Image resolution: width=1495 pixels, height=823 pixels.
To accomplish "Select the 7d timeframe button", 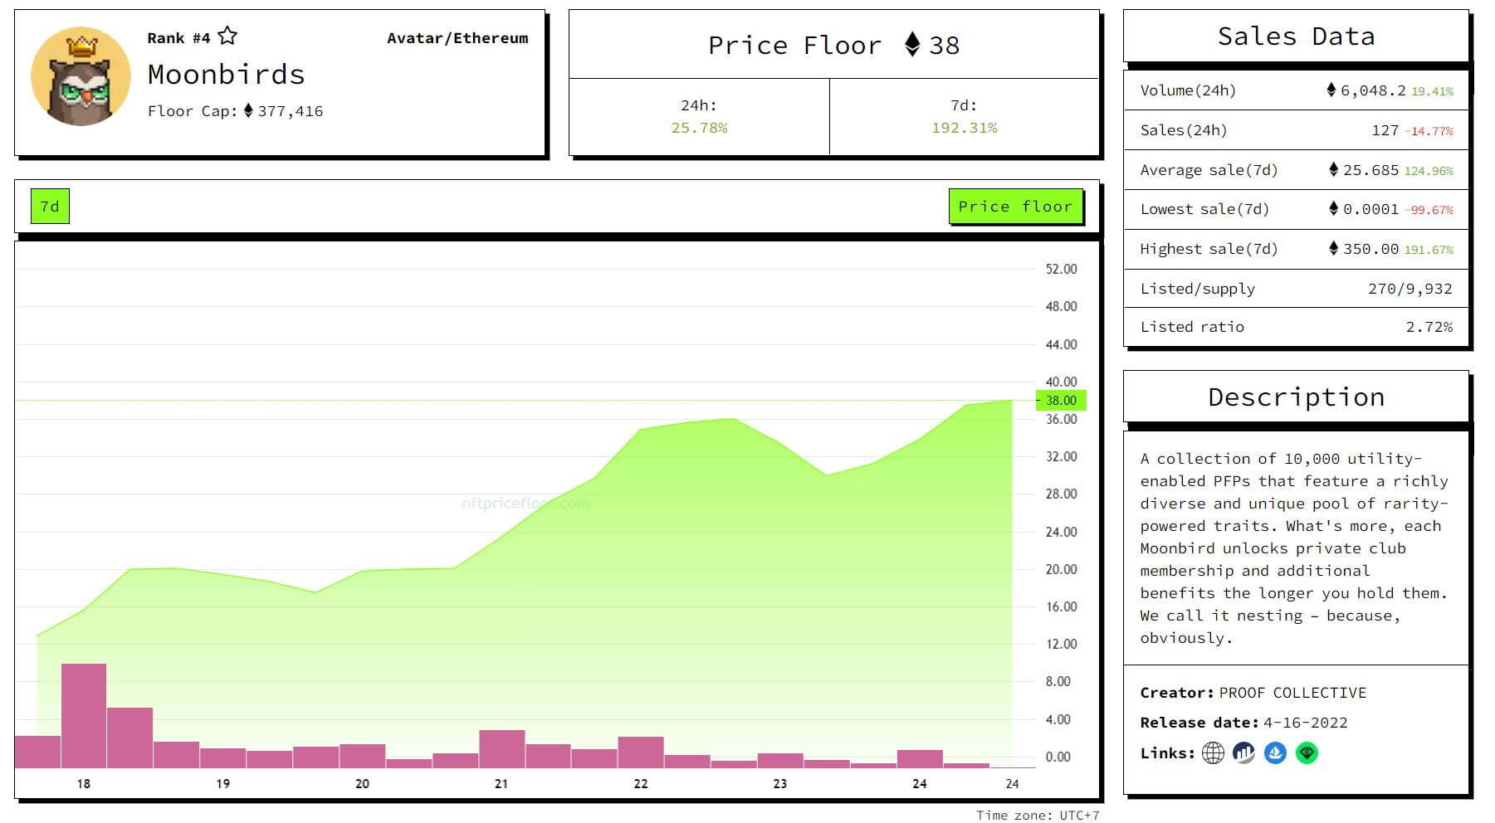I will 50,207.
